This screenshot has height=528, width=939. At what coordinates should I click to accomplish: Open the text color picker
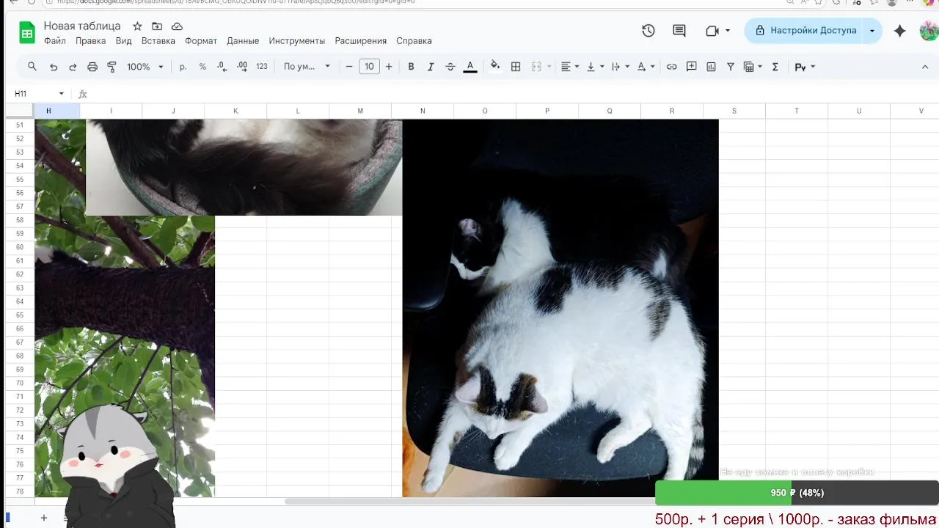(x=470, y=67)
